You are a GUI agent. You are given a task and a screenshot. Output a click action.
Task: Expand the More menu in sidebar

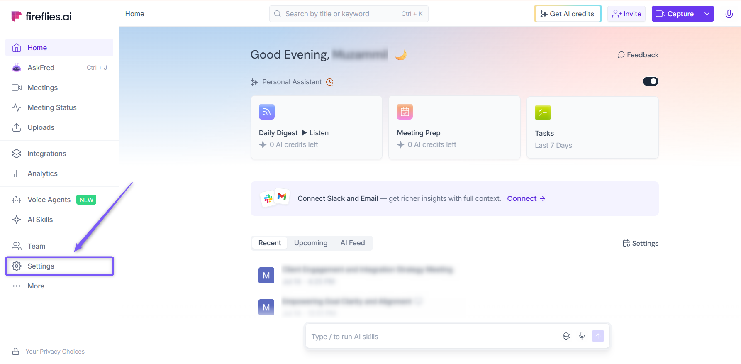pos(59,286)
